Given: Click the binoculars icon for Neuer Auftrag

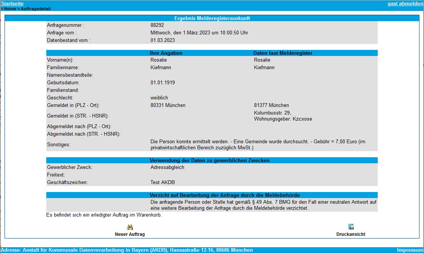Looking at the screenshot, I should click(x=130, y=227).
